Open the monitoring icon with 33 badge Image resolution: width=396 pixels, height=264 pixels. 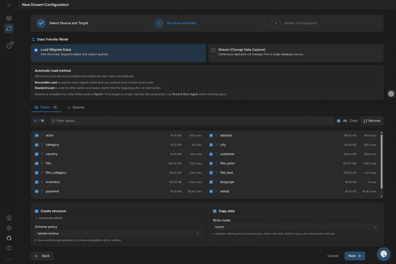pyautogui.click(x=9, y=46)
